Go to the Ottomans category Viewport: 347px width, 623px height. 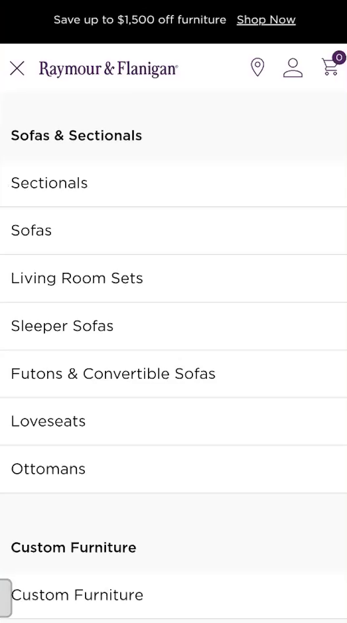coord(48,469)
